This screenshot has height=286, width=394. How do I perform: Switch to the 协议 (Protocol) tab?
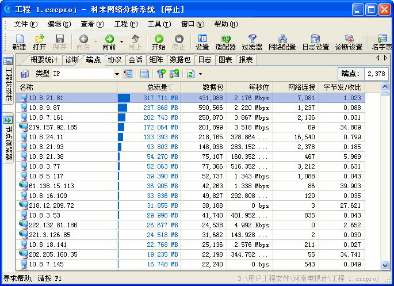[114, 59]
